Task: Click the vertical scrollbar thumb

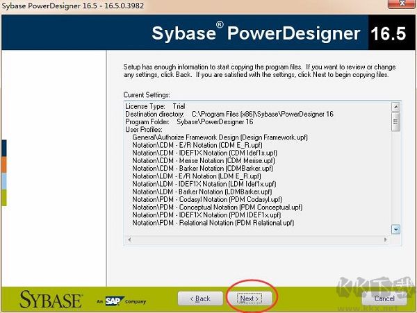Action: tap(395, 124)
